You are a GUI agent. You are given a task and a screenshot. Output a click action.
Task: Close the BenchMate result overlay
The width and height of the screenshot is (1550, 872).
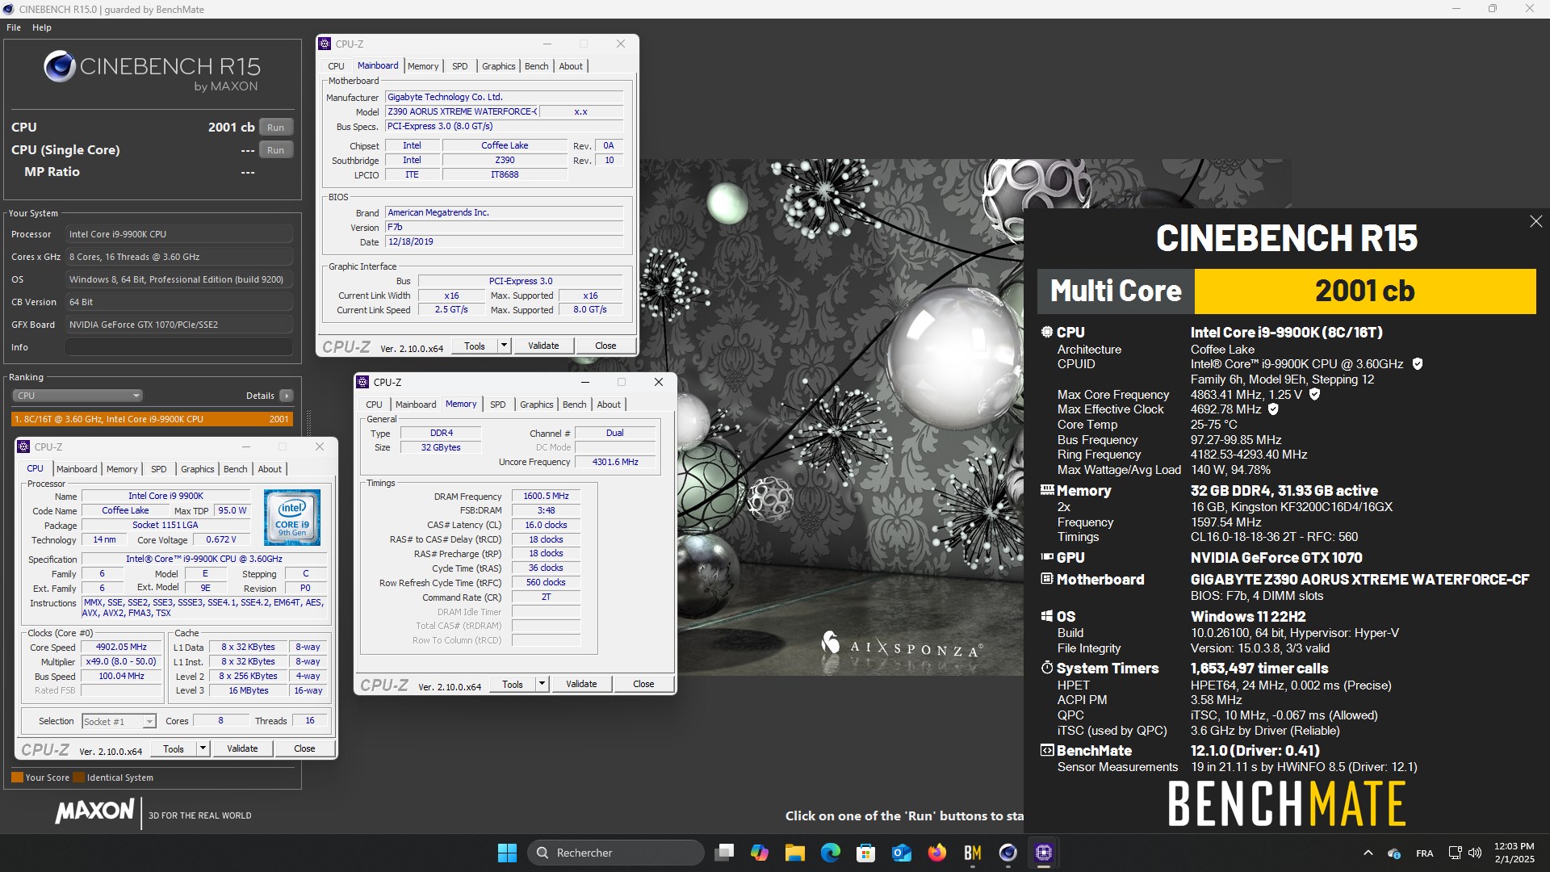point(1535,221)
